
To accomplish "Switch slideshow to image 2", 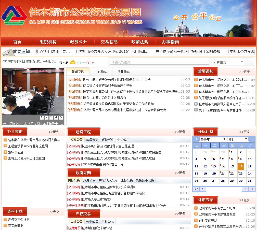I will click(46, 117).
